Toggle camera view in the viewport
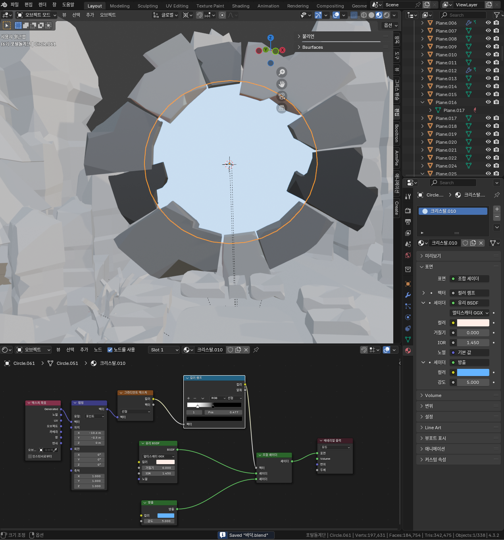This screenshot has width=504, height=540. coord(282,96)
